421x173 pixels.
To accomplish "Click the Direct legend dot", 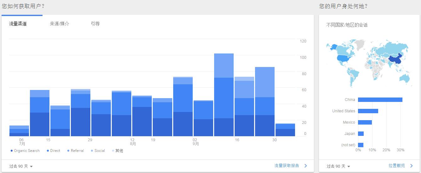I will (48, 151).
